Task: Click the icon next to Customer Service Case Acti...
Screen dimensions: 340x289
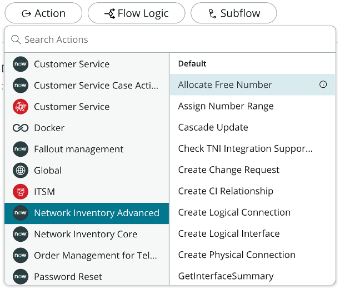Action: [21, 85]
